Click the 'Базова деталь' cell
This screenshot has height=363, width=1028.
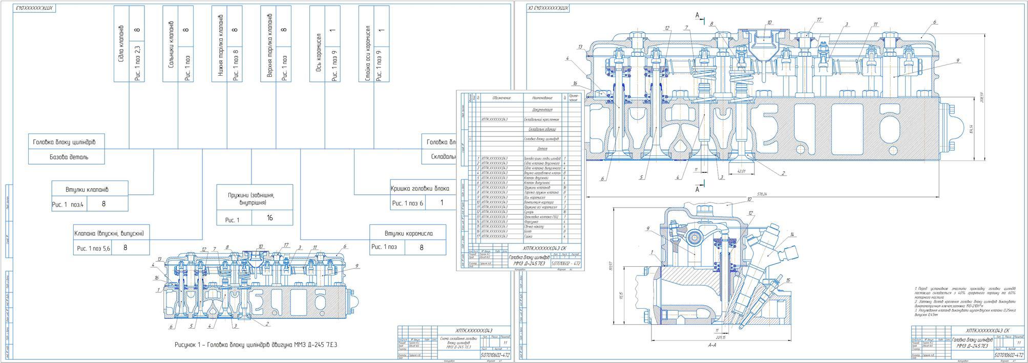tap(66, 157)
